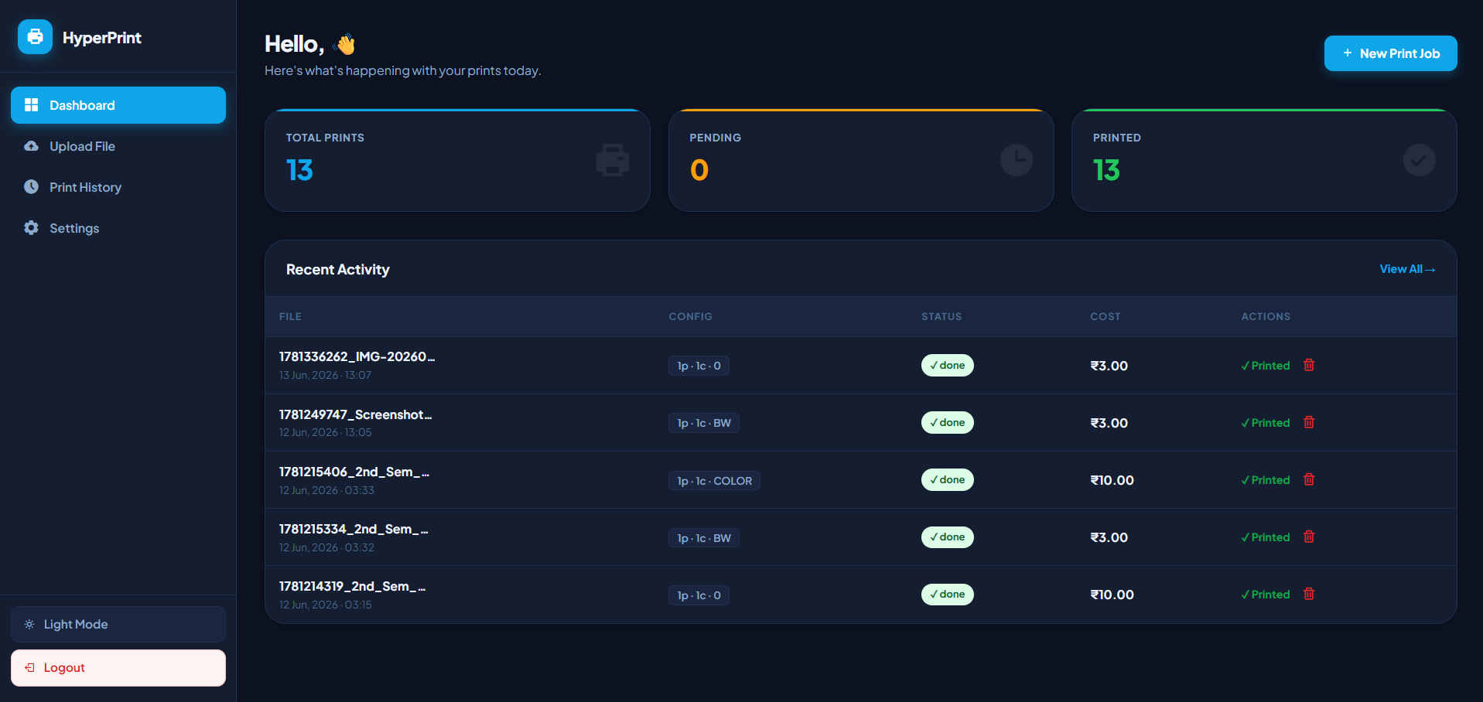Go to Print History
Screen dimensions: 1483x702
[118, 187]
